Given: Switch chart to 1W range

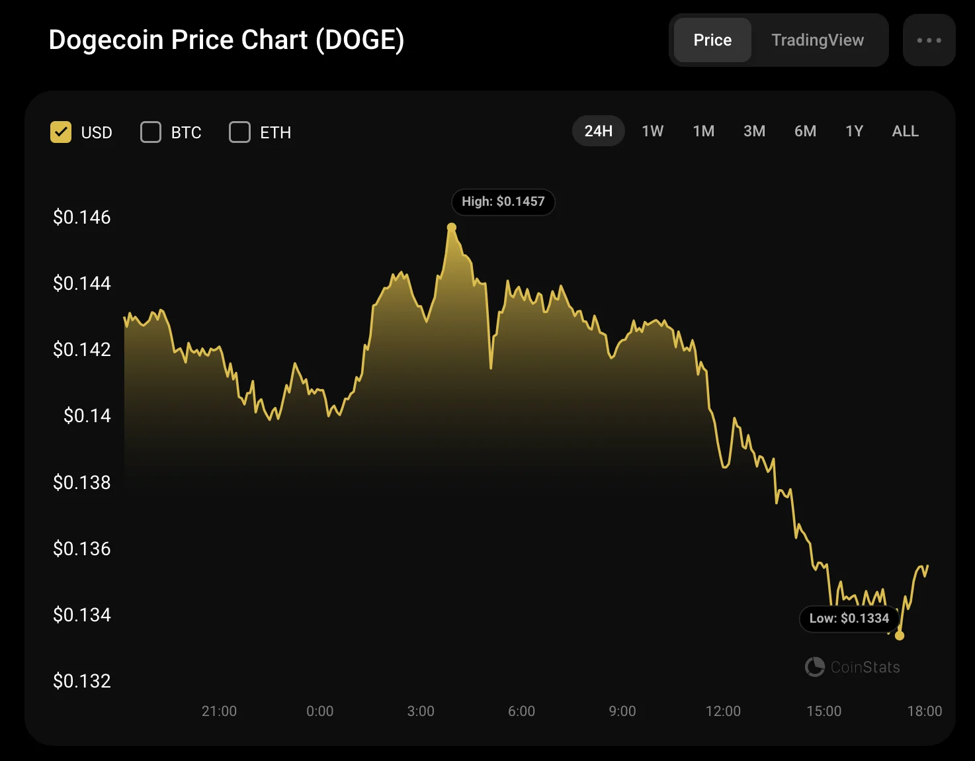Looking at the screenshot, I should click(652, 131).
